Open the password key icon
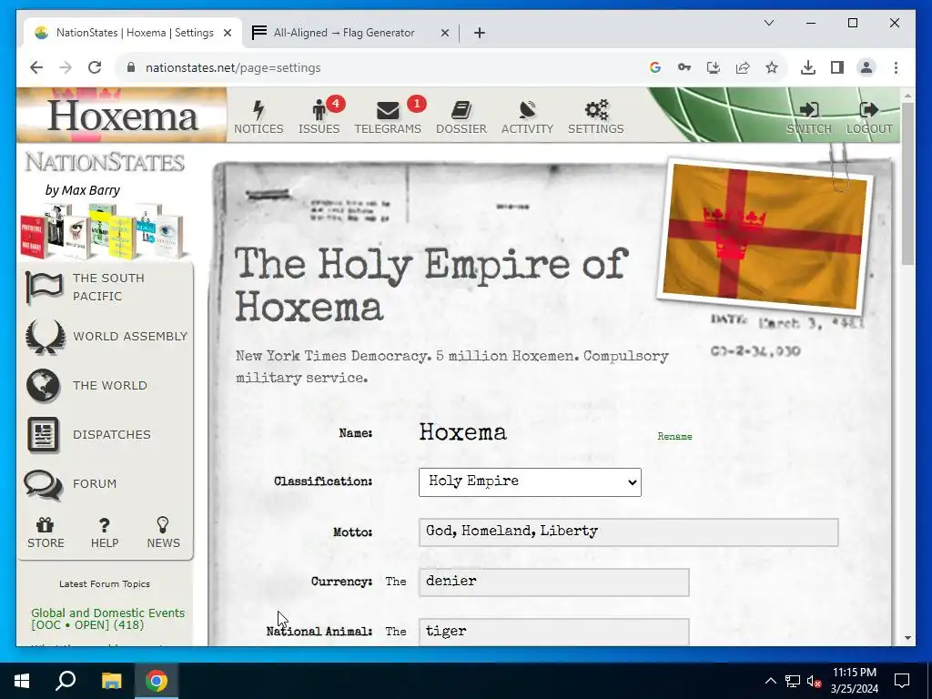Screen dimensions: 932x699 coord(684,67)
